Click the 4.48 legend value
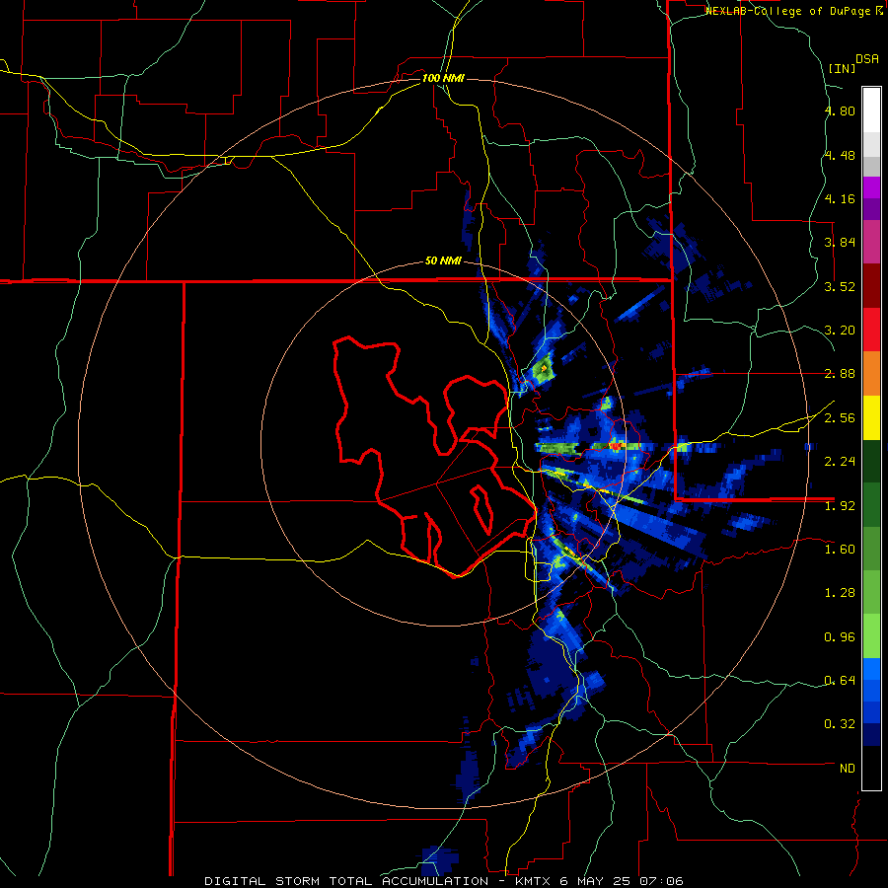 tap(840, 155)
